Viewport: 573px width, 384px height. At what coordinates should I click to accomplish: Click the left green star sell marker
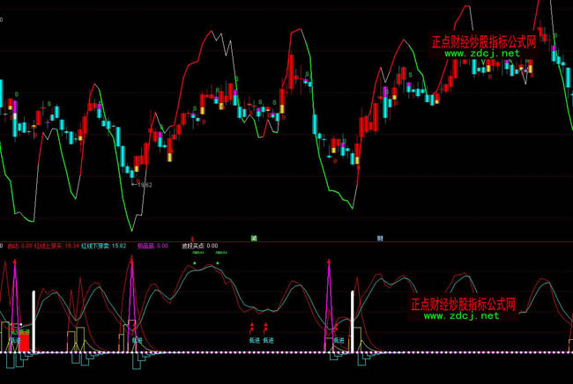click(x=194, y=262)
